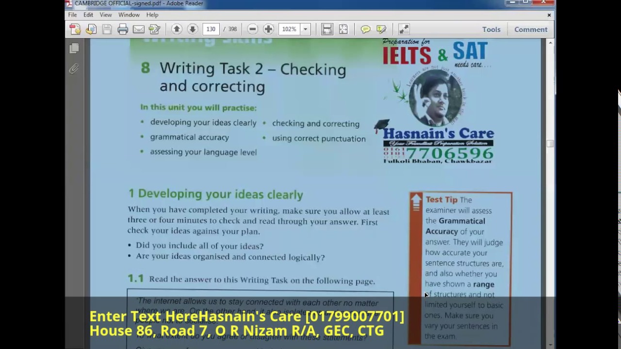Open the Tools pane

pos(491,30)
